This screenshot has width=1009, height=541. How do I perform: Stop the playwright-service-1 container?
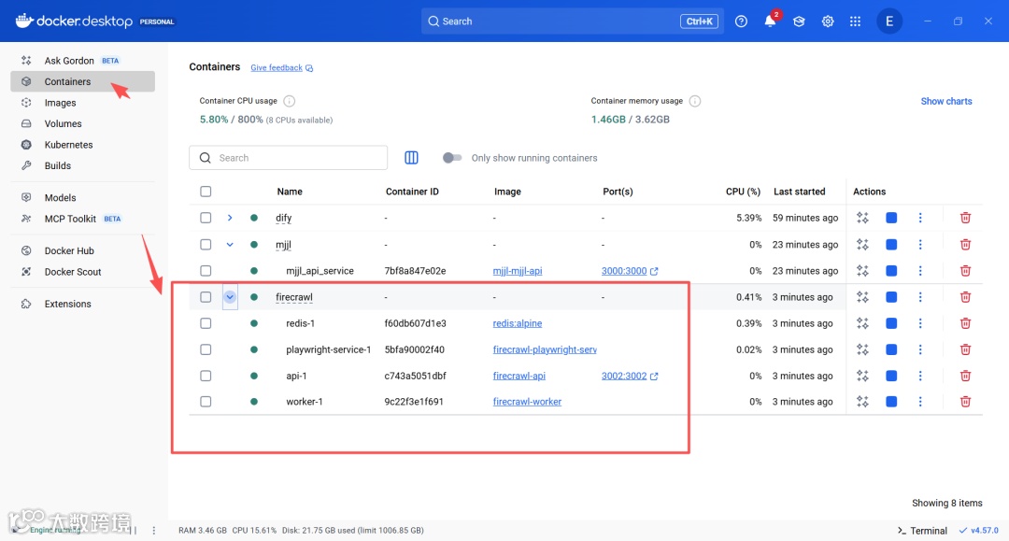pyautogui.click(x=891, y=349)
